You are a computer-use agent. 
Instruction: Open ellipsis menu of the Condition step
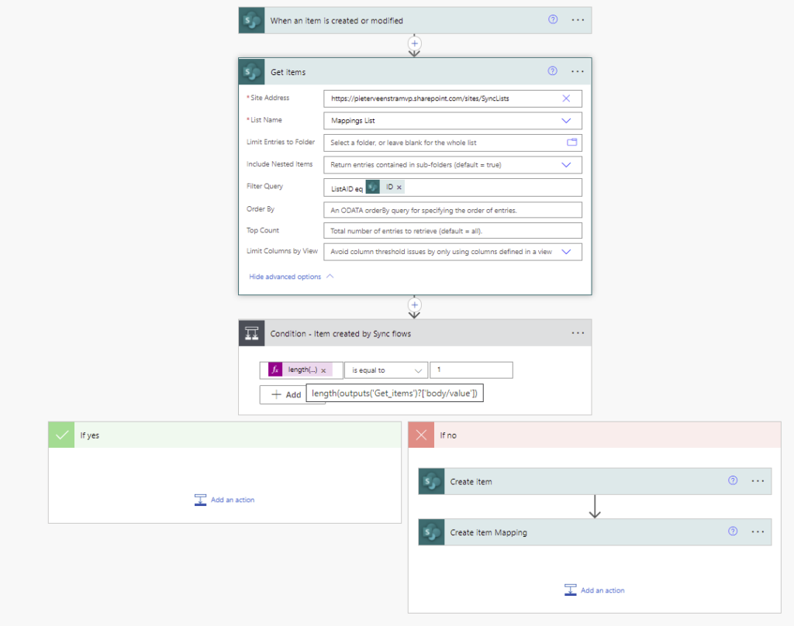578,333
